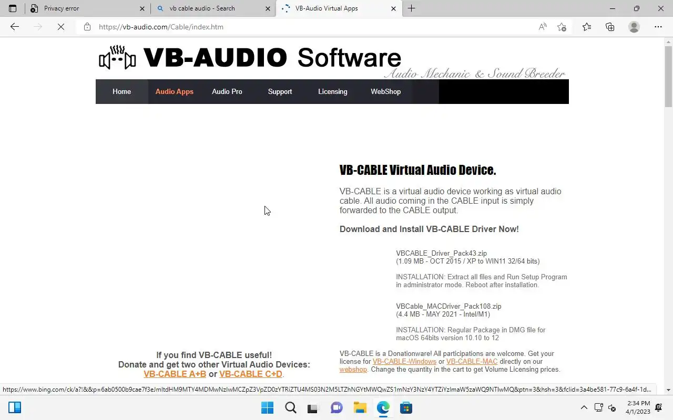673x420 pixels.
Task: Open the VB-CABLE C+D link
Action: (x=251, y=374)
